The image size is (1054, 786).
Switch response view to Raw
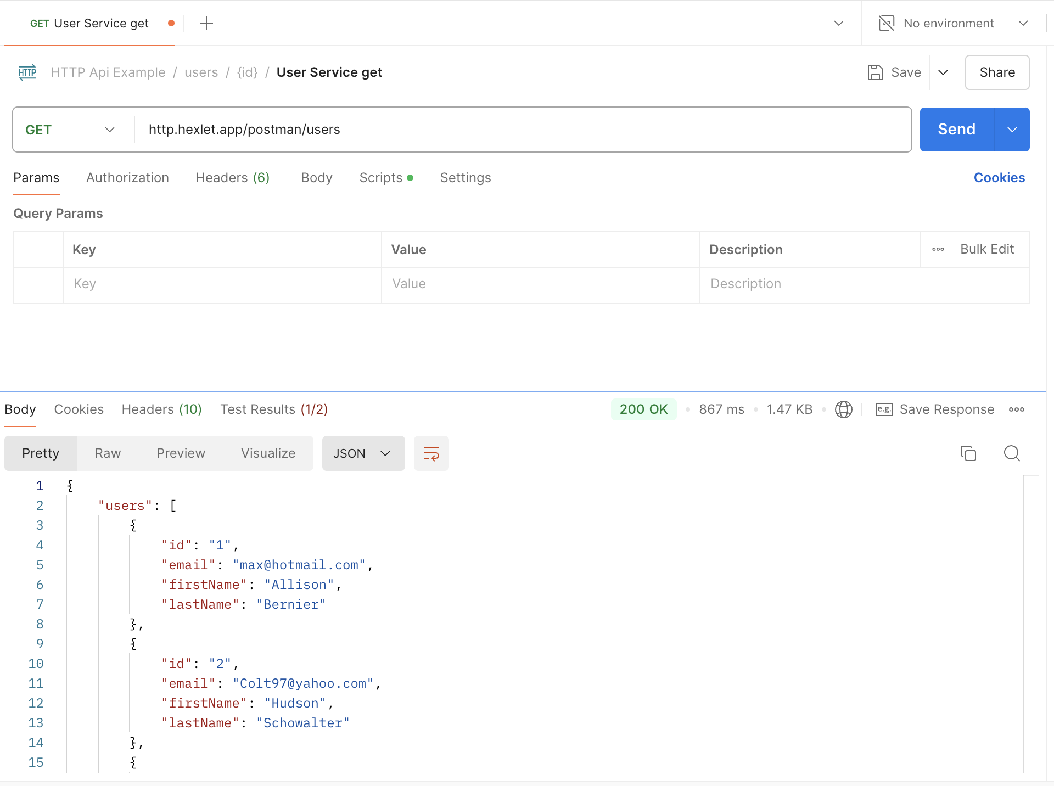pos(108,453)
